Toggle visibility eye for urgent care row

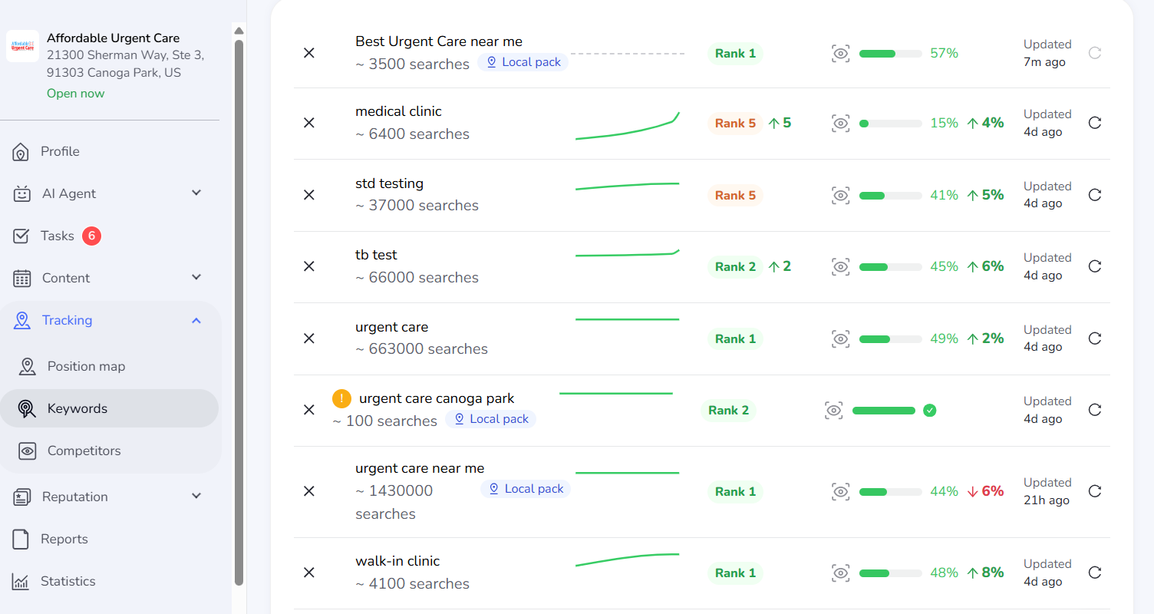841,338
